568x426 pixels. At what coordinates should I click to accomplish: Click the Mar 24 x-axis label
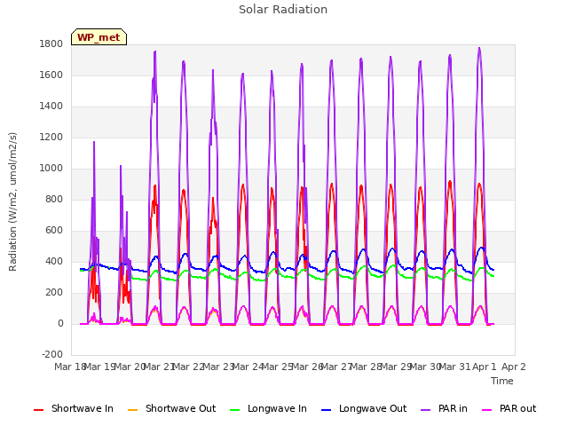pos(248,367)
